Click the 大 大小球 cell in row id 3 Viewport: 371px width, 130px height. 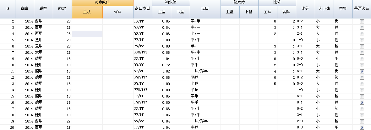tap(324, 28)
